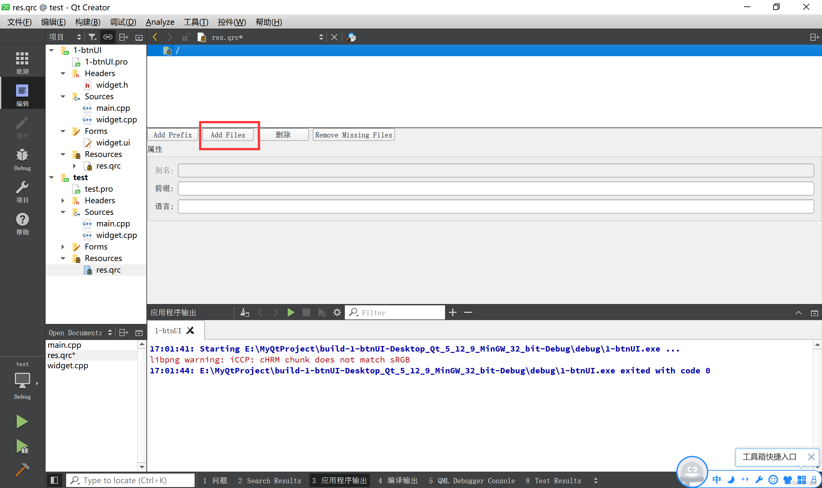Run the project with green play button
822x488 pixels.
pos(22,421)
